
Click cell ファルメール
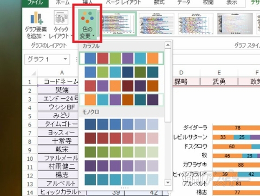click(x=58, y=158)
